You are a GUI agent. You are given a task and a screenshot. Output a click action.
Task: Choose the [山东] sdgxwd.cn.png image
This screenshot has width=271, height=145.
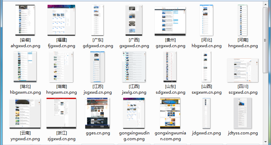point(170,66)
